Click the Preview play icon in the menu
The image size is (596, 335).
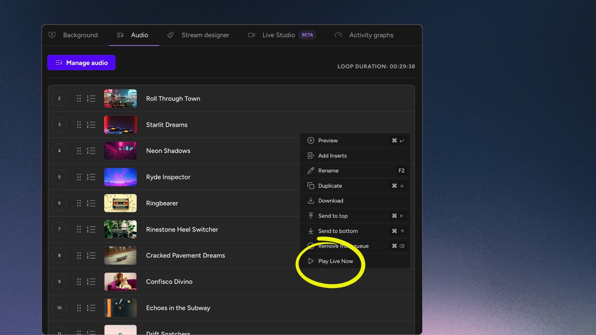tap(311, 141)
